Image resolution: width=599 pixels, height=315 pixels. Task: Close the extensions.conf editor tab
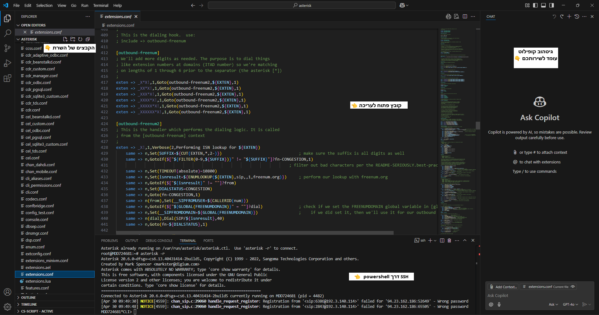point(136,16)
